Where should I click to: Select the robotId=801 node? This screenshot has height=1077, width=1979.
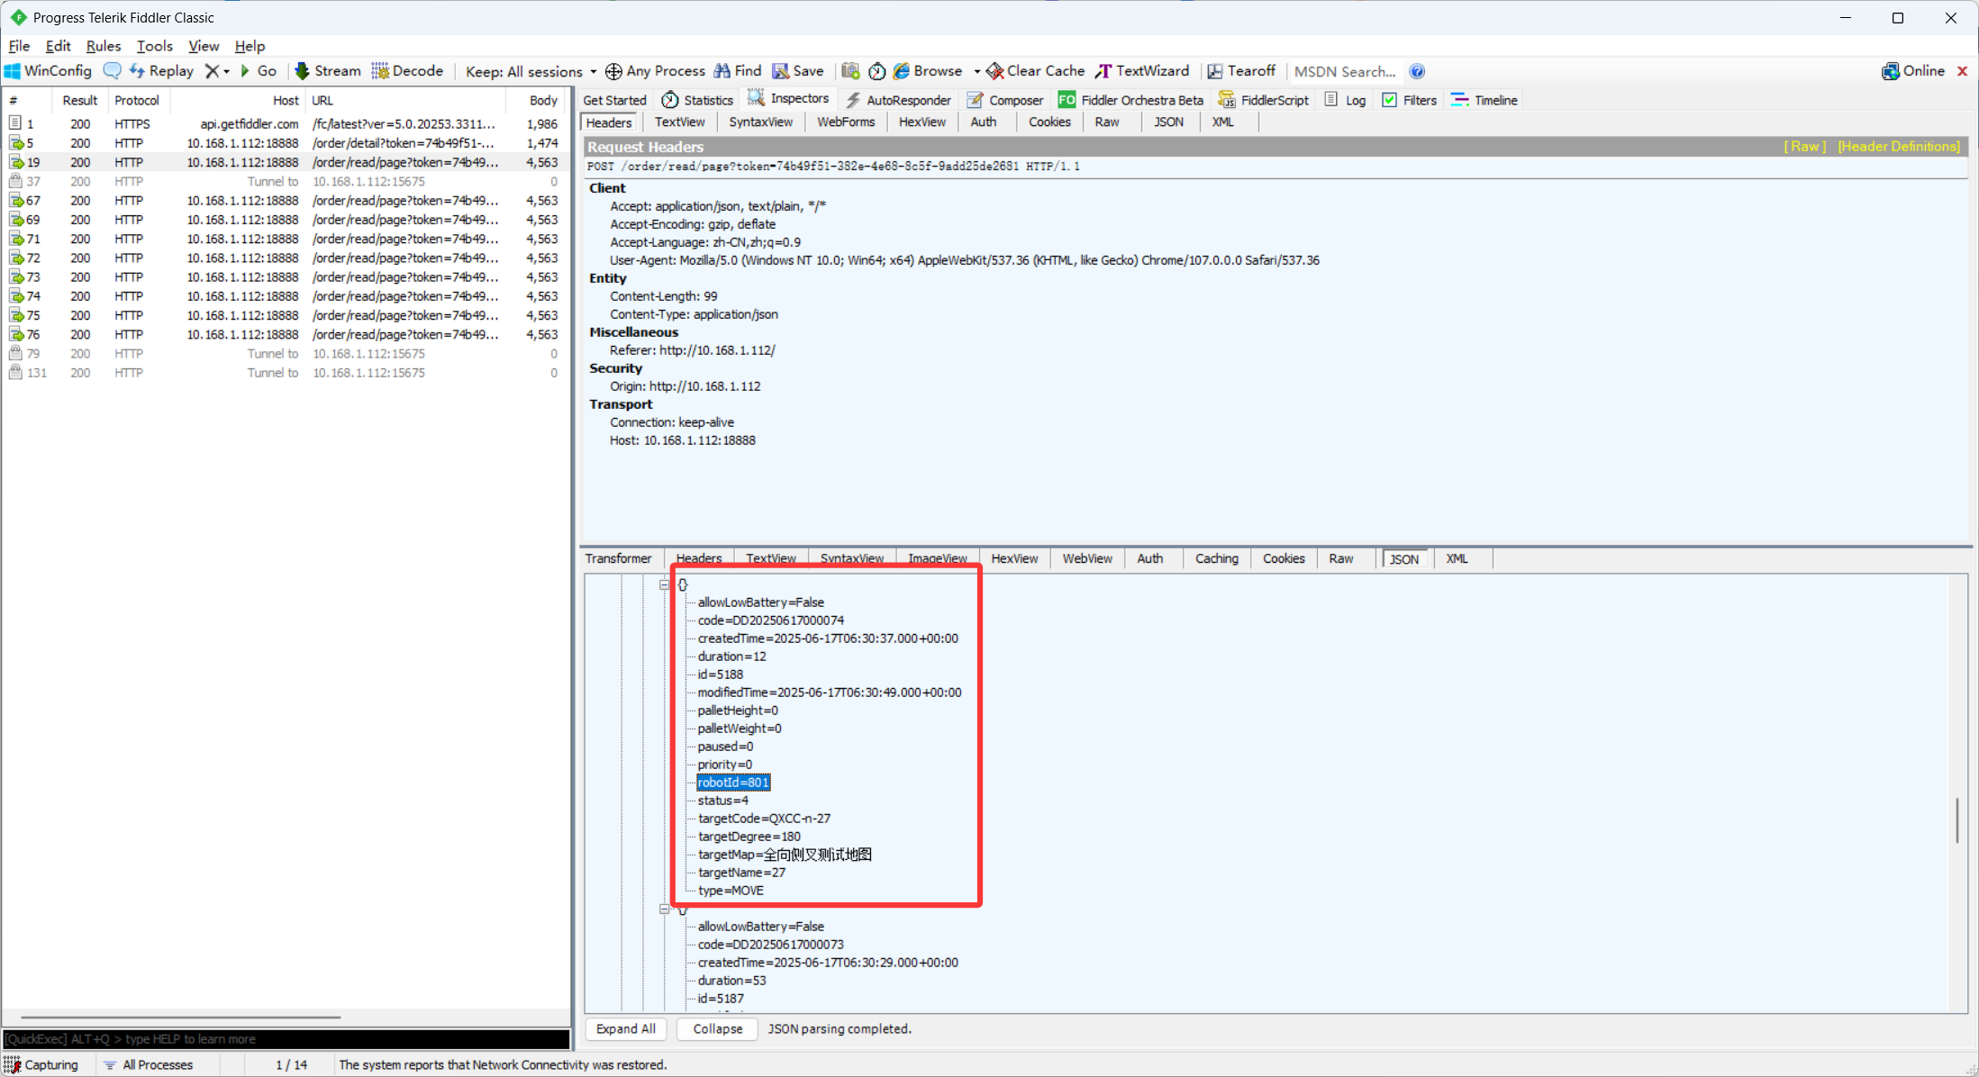coord(733,783)
